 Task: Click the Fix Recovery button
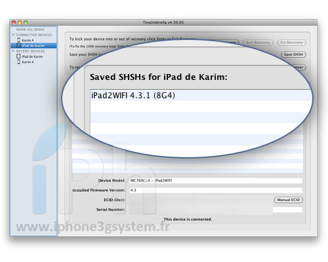tap(292, 43)
